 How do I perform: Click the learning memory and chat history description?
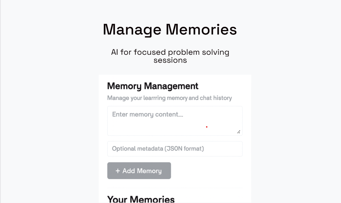[169, 98]
